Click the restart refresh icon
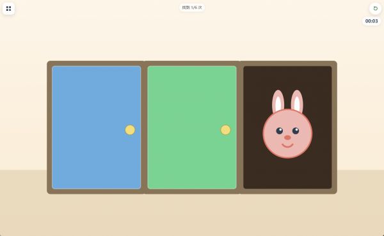384x236 pixels. point(375,8)
